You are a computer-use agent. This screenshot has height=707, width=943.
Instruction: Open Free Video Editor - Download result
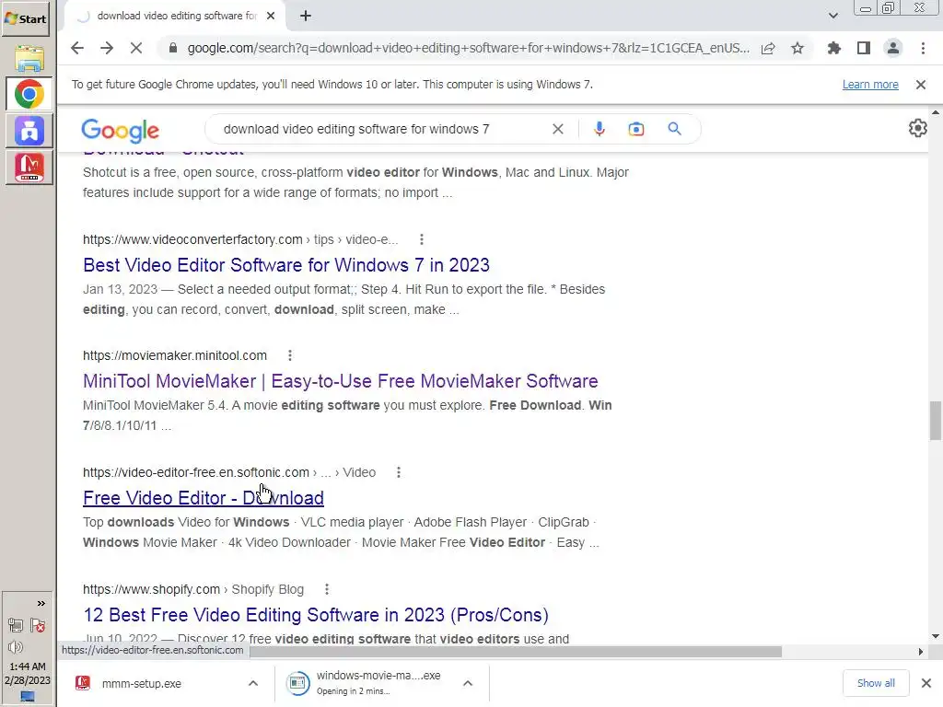tap(204, 498)
